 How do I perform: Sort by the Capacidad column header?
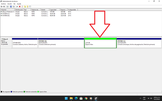55,10
